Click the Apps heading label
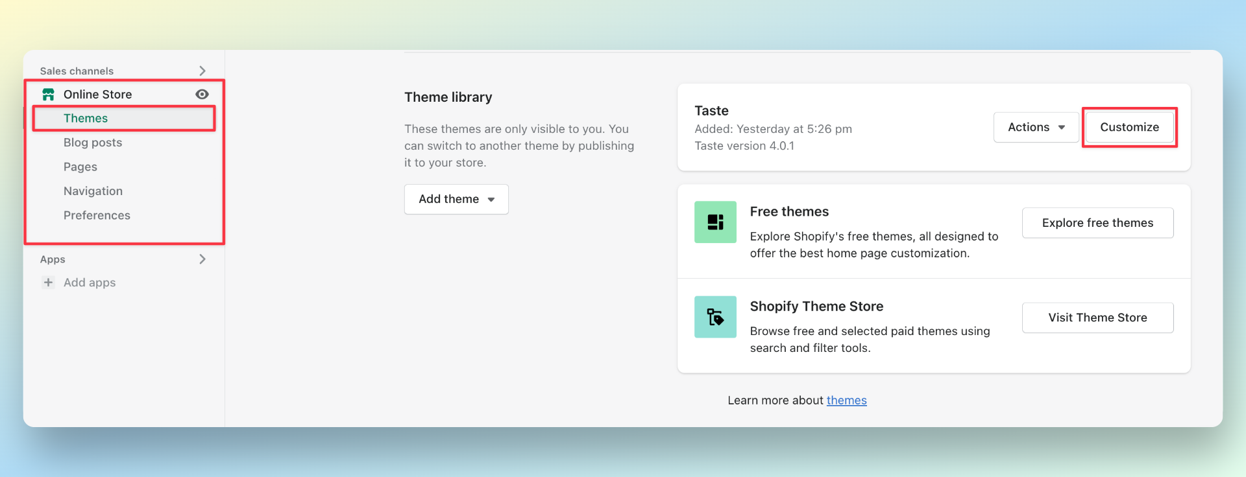1246x477 pixels. tap(53, 259)
